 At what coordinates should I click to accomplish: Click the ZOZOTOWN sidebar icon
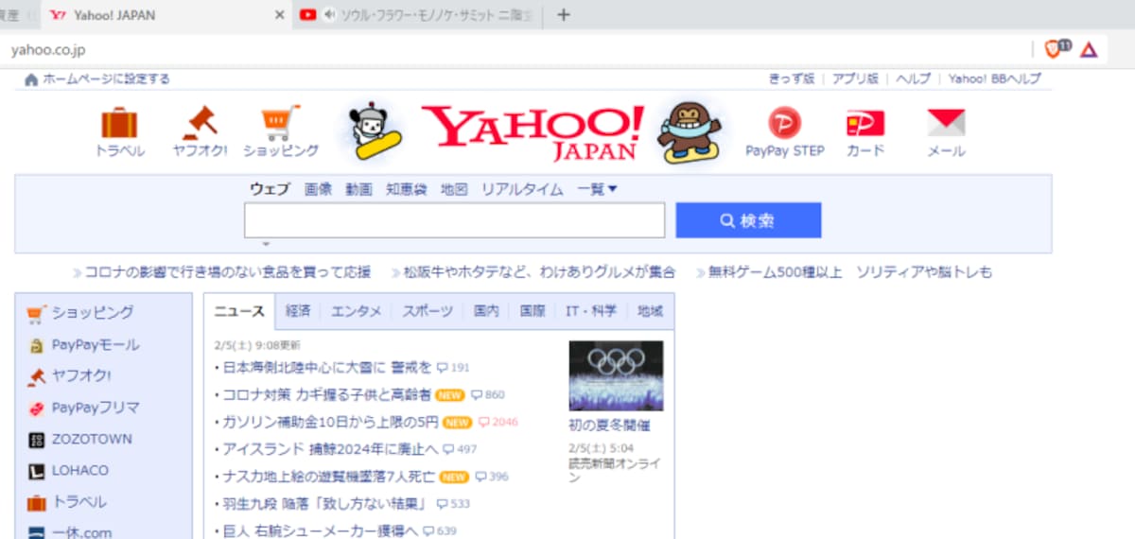(36, 440)
